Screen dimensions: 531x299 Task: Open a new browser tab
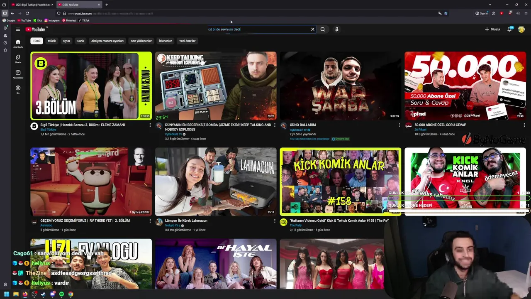107,5
